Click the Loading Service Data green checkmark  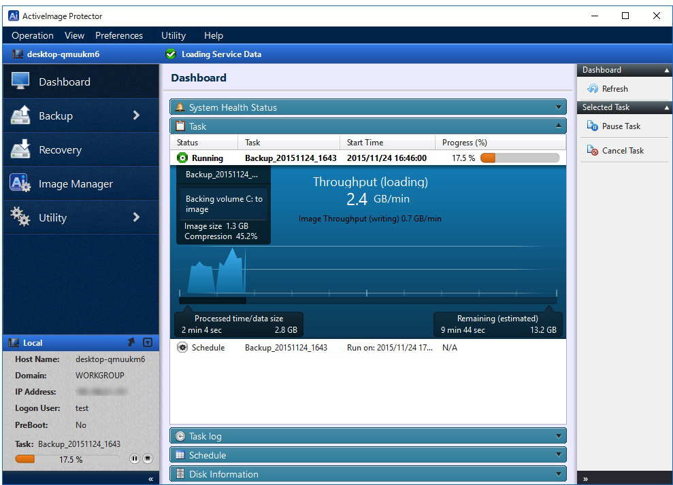[x=171, y=54]
